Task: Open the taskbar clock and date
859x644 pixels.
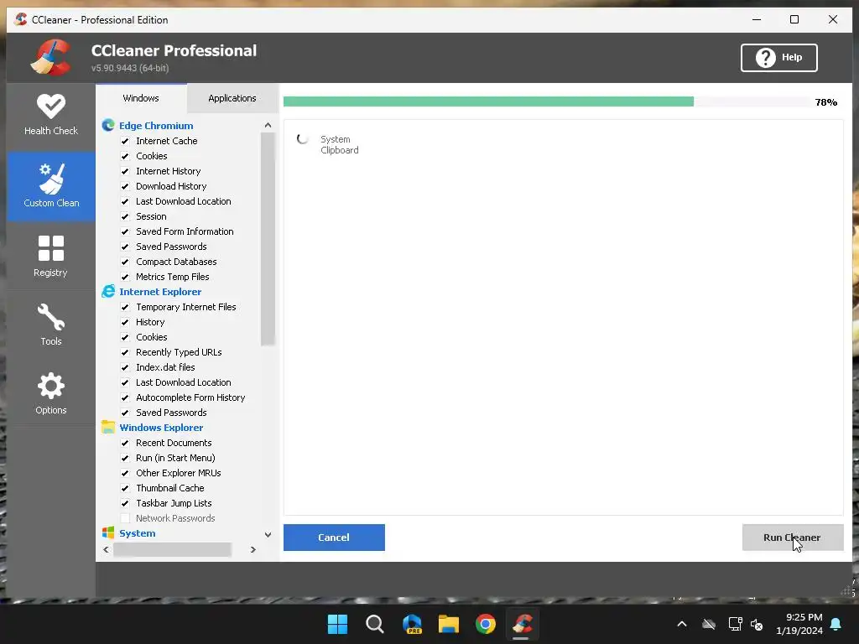Action: 799,624
